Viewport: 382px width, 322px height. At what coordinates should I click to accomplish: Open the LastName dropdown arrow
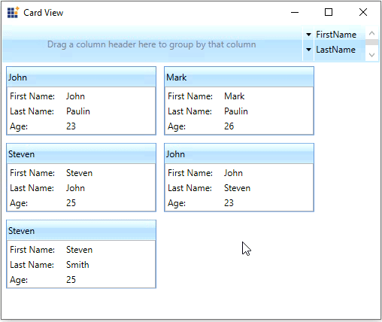click(x=308, y=50)
